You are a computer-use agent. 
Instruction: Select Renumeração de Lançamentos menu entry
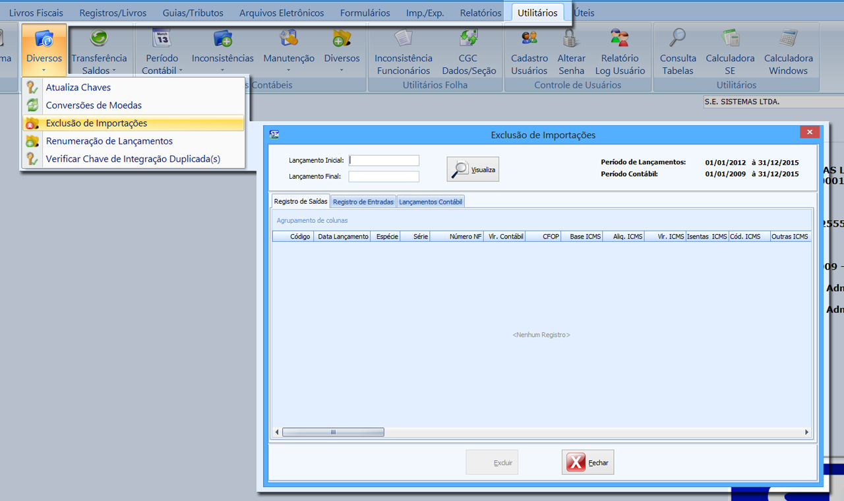point(109,141)
